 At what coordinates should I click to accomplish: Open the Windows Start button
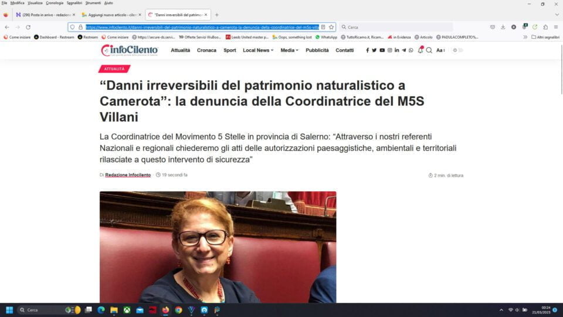click(x=9, y=310)
